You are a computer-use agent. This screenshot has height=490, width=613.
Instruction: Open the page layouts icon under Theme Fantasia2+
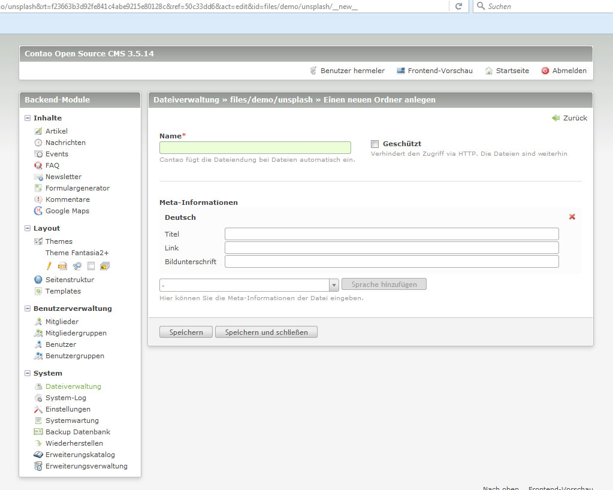point(91,265)
